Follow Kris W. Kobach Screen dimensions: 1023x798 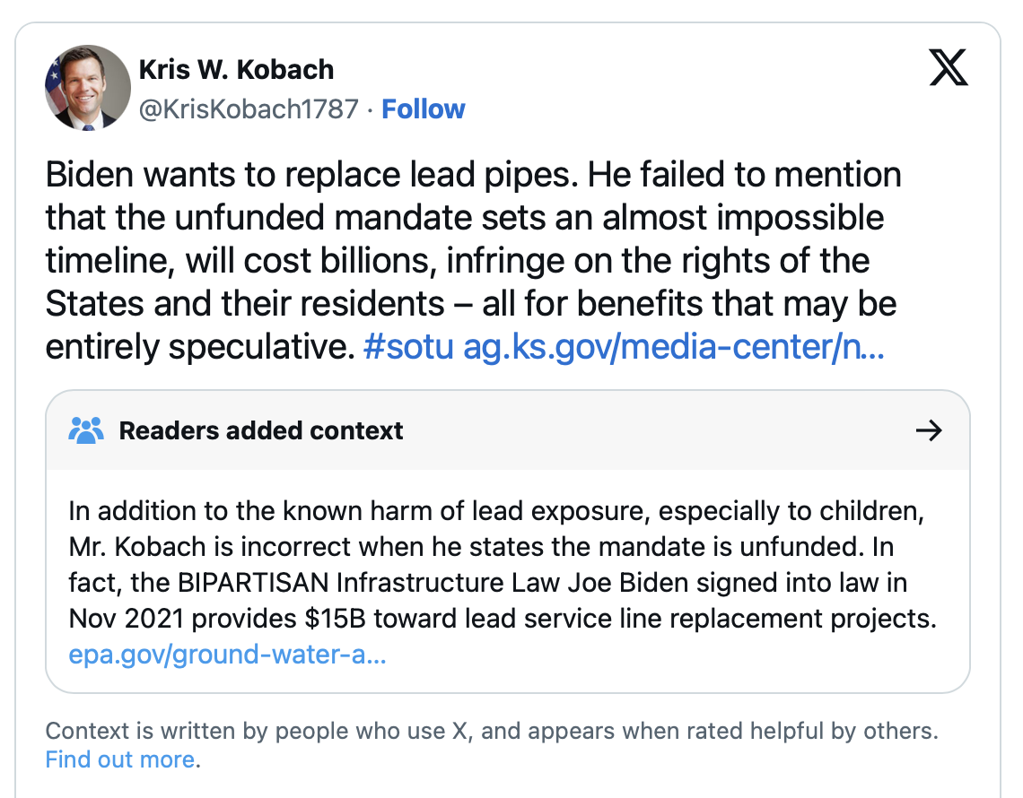[423, 109]
